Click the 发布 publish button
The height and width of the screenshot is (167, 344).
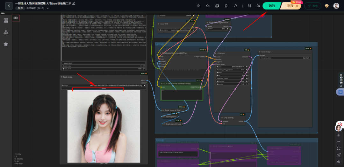coord(313,6)
